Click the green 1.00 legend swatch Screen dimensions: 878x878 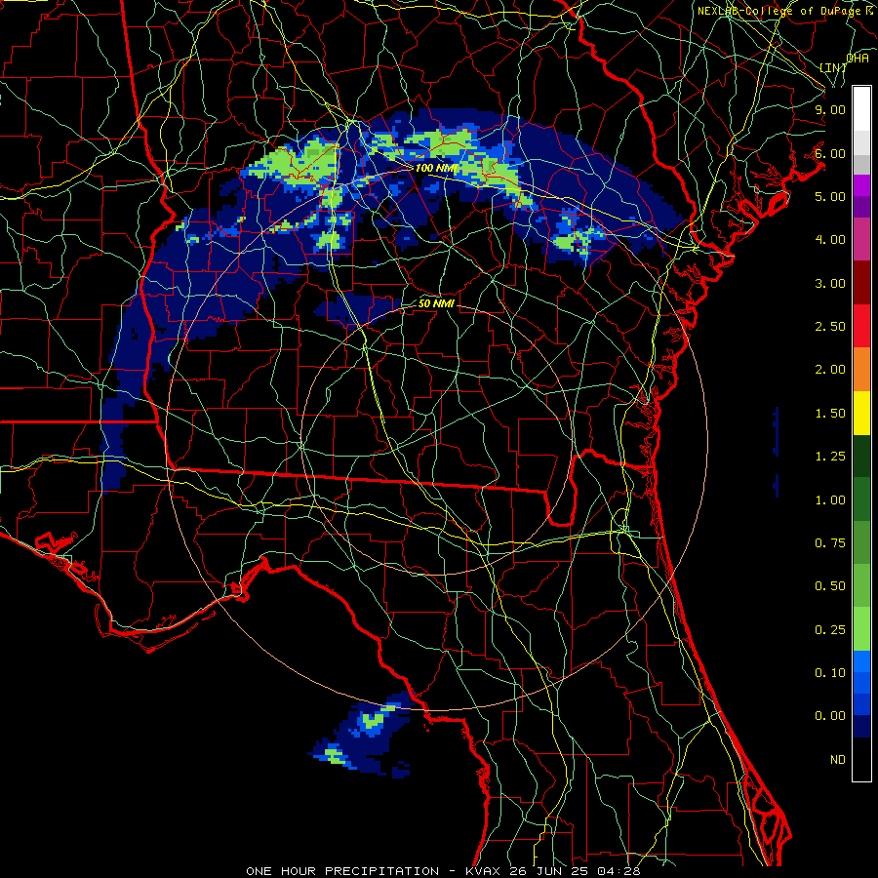[861, 499]
